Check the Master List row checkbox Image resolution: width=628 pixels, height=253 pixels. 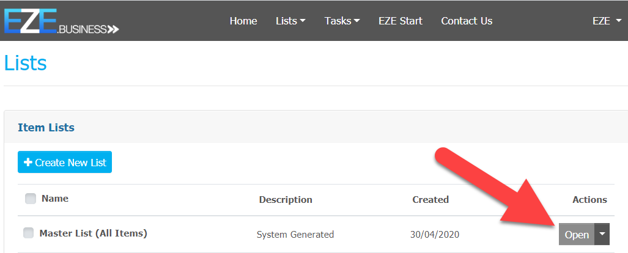pos(28,233)
